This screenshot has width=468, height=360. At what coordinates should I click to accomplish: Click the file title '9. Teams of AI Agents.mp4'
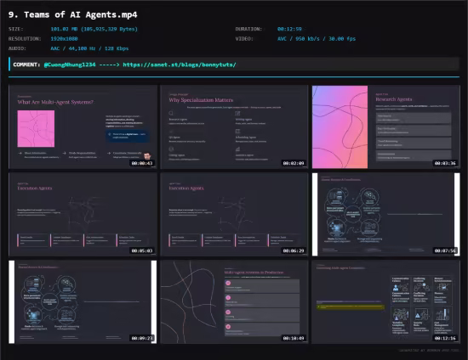coord(73,14)
